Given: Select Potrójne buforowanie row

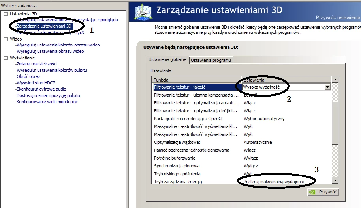Looking at the screenshot, I should click(x=241, y=158).
